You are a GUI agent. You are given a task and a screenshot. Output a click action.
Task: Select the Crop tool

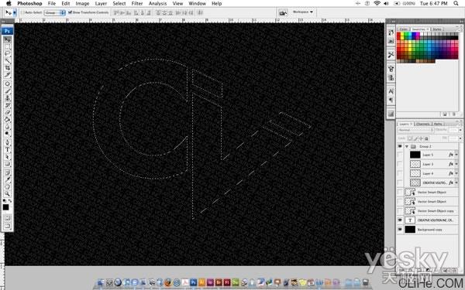[x=8, y=68]
